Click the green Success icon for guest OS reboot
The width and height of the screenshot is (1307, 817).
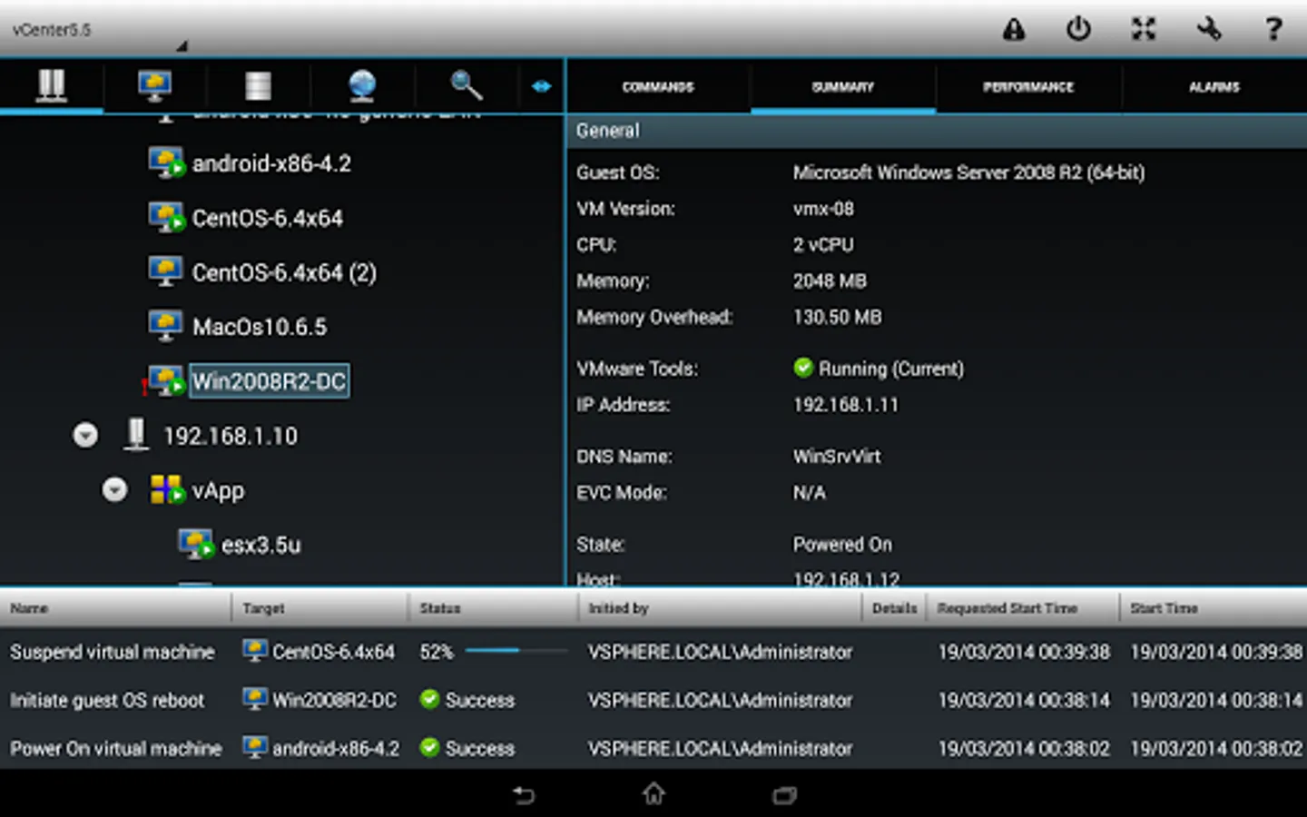(430, 699)
